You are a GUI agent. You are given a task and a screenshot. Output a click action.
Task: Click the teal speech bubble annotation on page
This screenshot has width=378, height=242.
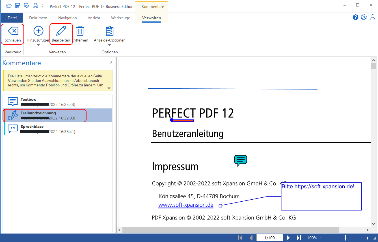tap(240, 160)
